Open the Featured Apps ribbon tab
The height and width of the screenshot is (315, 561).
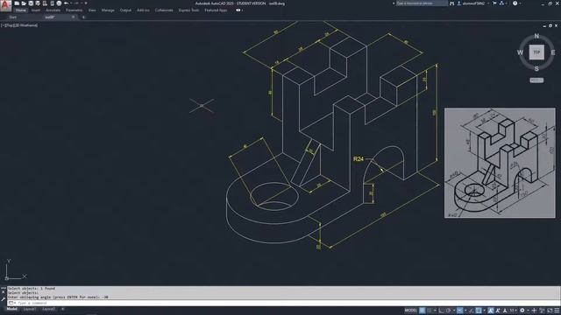pyautogui.click(x=216, y=10)
